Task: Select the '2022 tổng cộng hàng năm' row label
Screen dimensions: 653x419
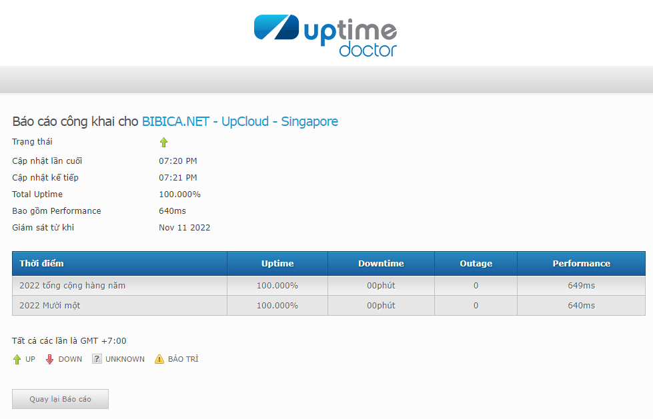Action: pyautogui.click(x=73, y=285)
